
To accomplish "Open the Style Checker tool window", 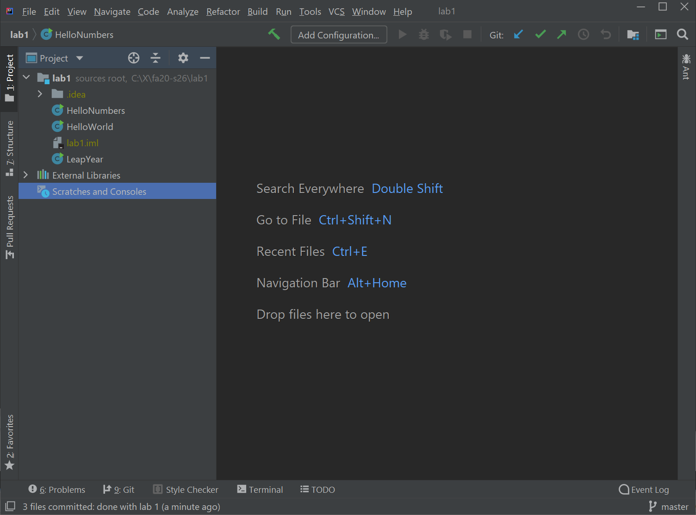I will pos(186,489).
